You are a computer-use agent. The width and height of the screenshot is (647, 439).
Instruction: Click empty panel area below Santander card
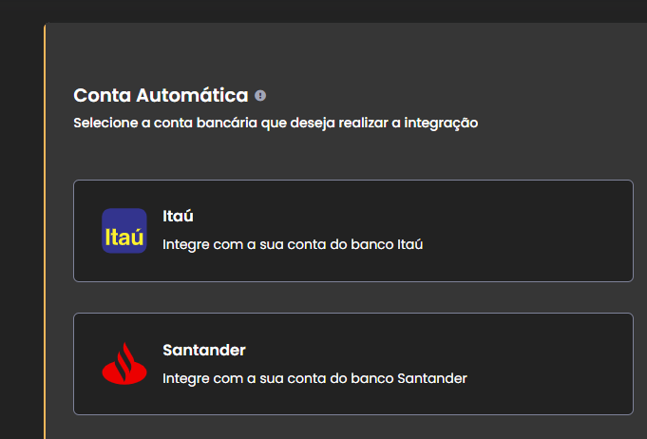pos(352,427)
